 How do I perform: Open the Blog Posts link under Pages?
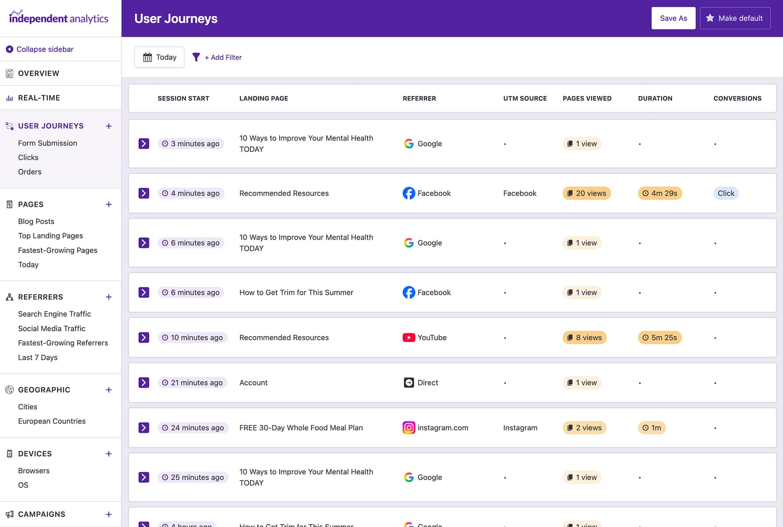[36, 221]
